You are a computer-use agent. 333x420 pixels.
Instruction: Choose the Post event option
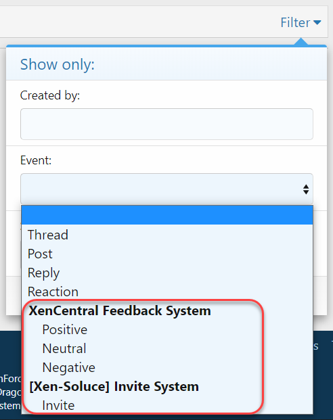pos(167,254)
